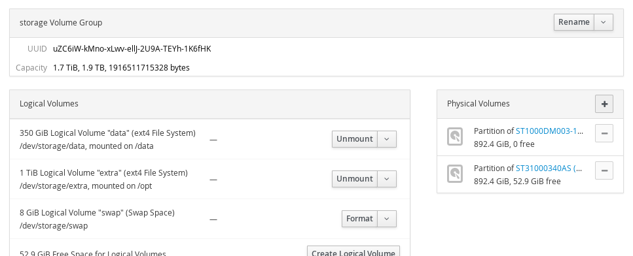633x256 pixels.
Task: Select the data logical volume row
Action: pyautogui.click(x=210, y=139)
